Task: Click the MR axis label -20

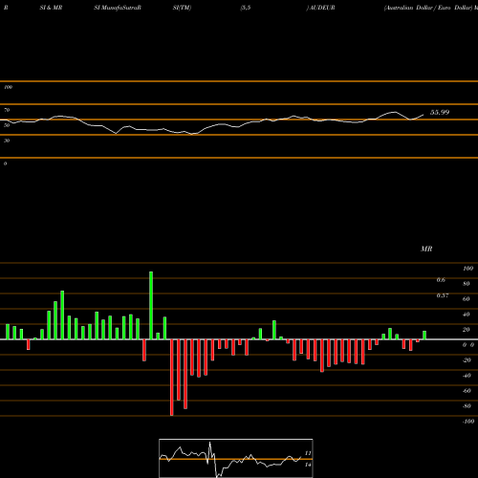Action: pos(467,360)
